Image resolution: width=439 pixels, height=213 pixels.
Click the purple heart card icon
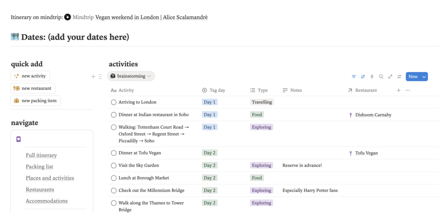(x=18, y=139)
